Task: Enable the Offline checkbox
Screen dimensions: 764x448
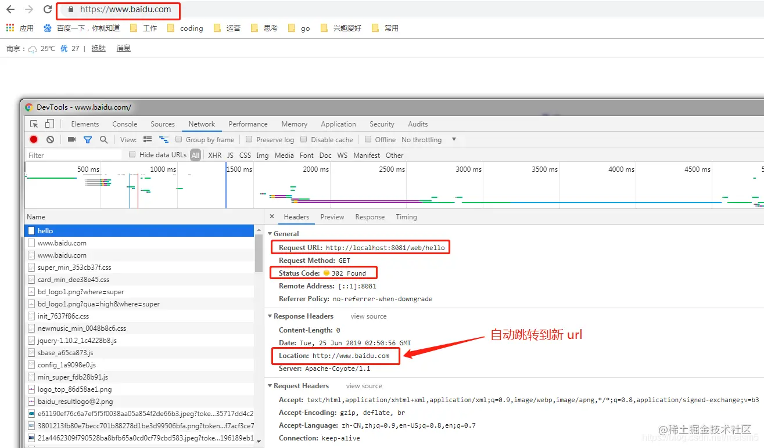Action: pyautogui.click(x=368, y=139)
